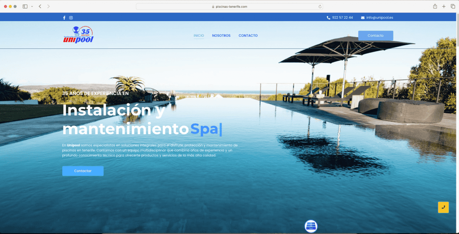Image resolution: width=459 pixels, height=234 pixels.
Task: Click the Contactar button under the description
Action: coord(82,171)
